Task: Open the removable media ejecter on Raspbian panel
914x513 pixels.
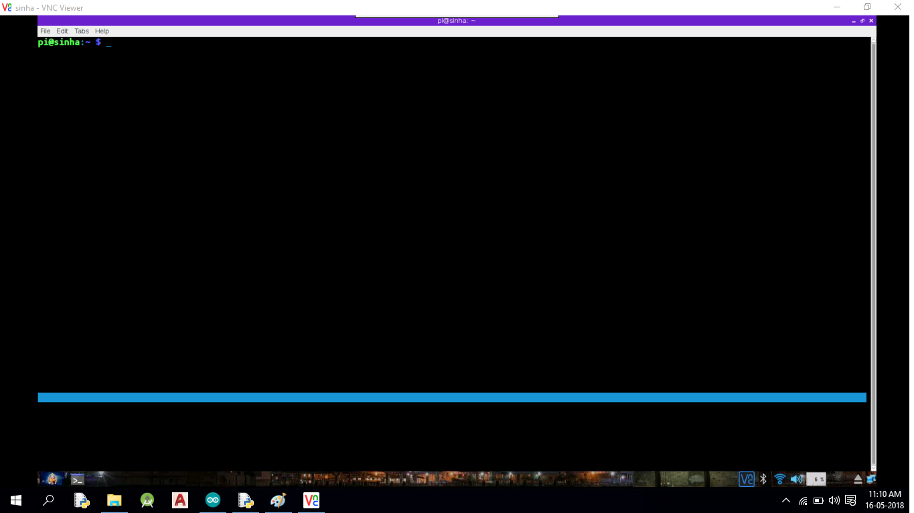Action: (857, 478)
